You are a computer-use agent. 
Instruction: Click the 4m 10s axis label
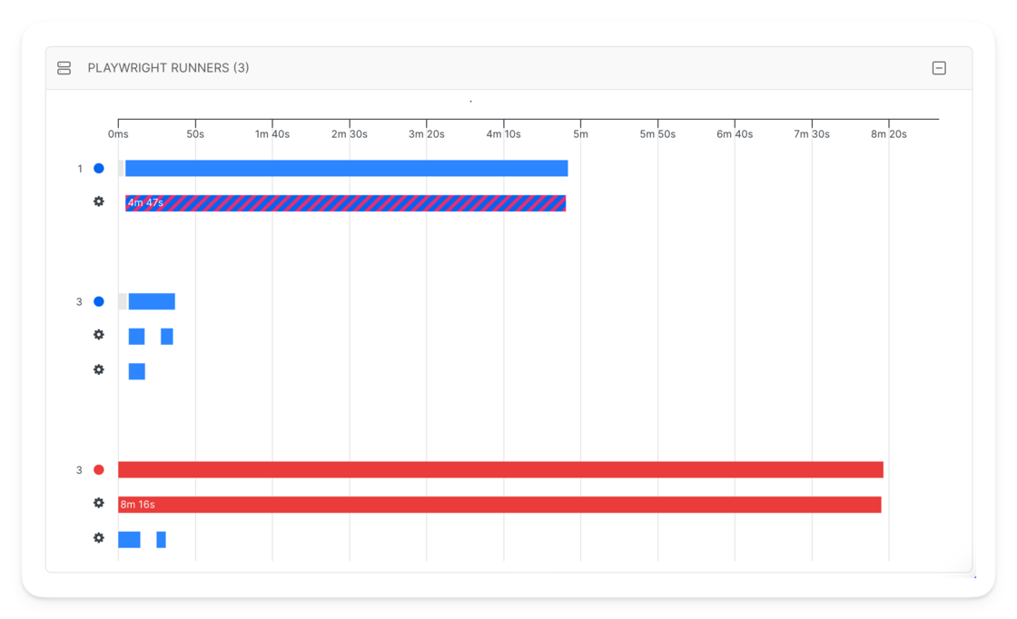tap(503, 134)
